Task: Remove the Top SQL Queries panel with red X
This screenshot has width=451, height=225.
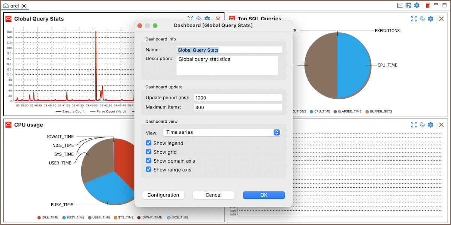Action: tap(441, 19)
